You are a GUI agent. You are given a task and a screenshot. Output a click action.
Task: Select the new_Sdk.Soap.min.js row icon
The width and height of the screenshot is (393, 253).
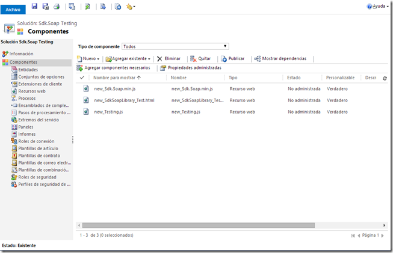pyautogui.click(x=86, y=89)
